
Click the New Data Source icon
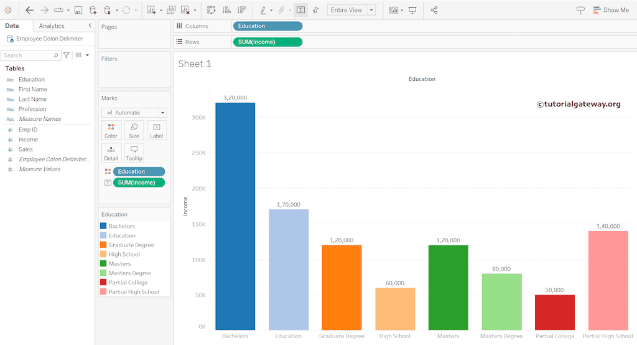(x=93, y=10)
